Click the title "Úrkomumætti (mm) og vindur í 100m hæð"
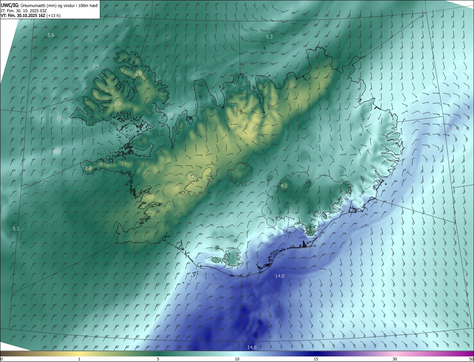 coord(59,5)
